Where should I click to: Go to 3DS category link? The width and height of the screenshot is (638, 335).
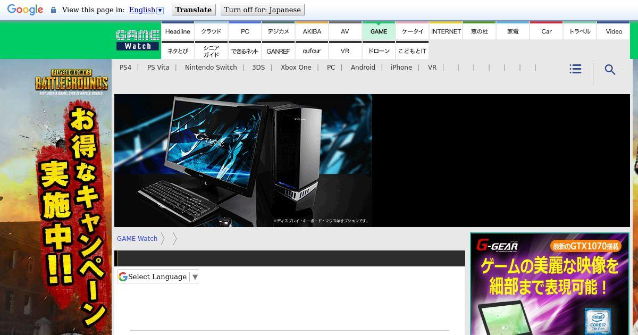tap(258, 68)
